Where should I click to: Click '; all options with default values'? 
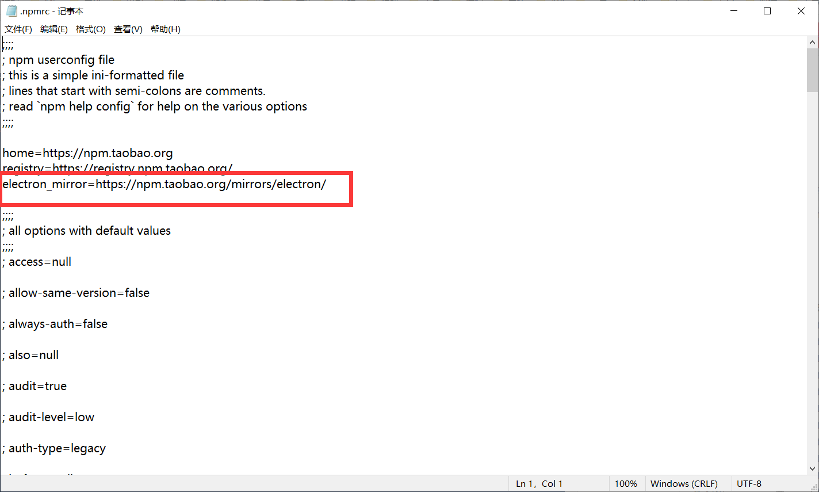tap(87, 231)
